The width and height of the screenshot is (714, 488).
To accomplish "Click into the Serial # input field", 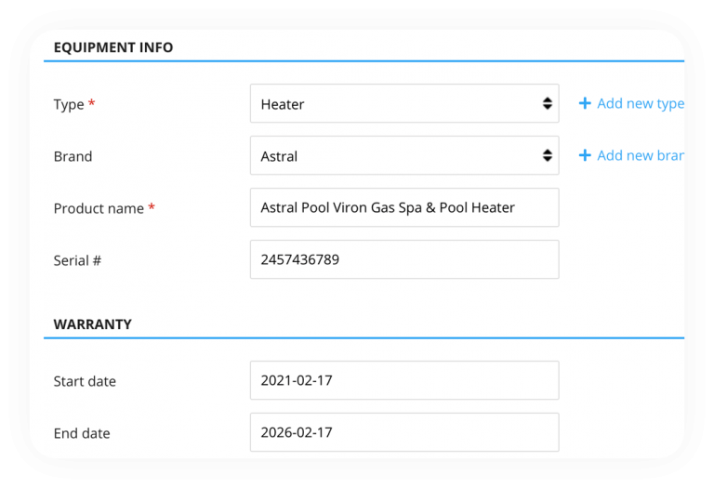I will point(403,260).
